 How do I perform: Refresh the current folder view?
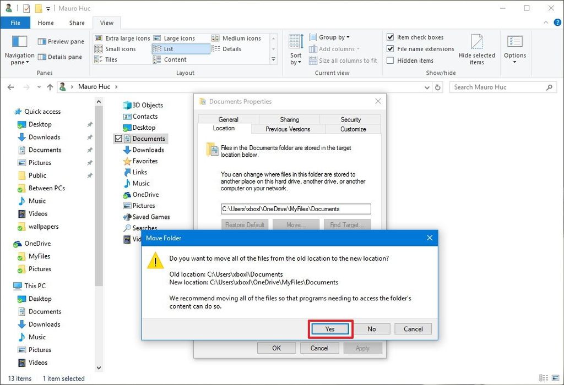(438, 87)
